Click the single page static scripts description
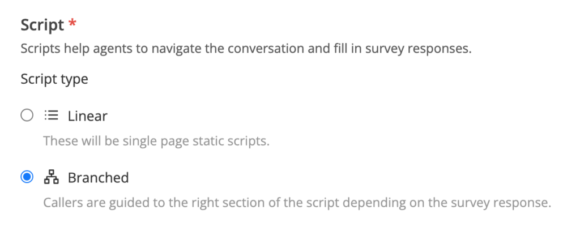The height and width of the screenshot is (231, 580). coord(156,141)
